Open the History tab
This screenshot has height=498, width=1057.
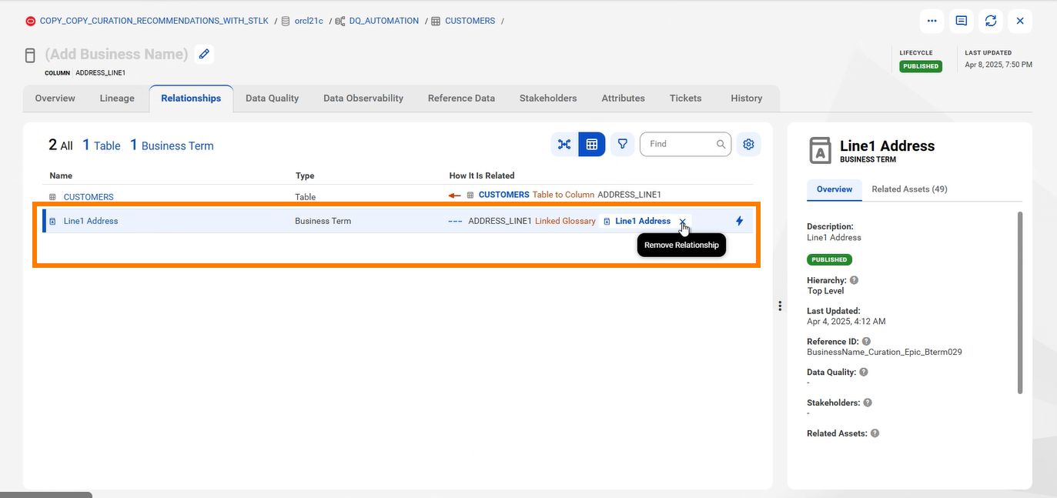point(747,98)
